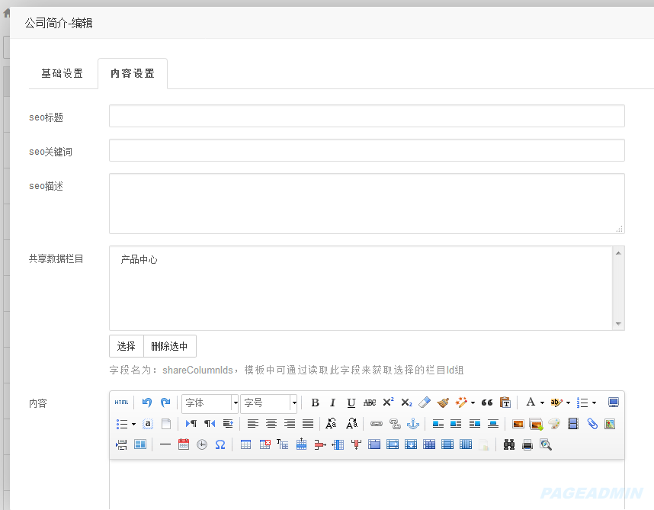Switch editor to HTML source view
654x510 pixels.
pyautogui.click(x=121, y=403)
